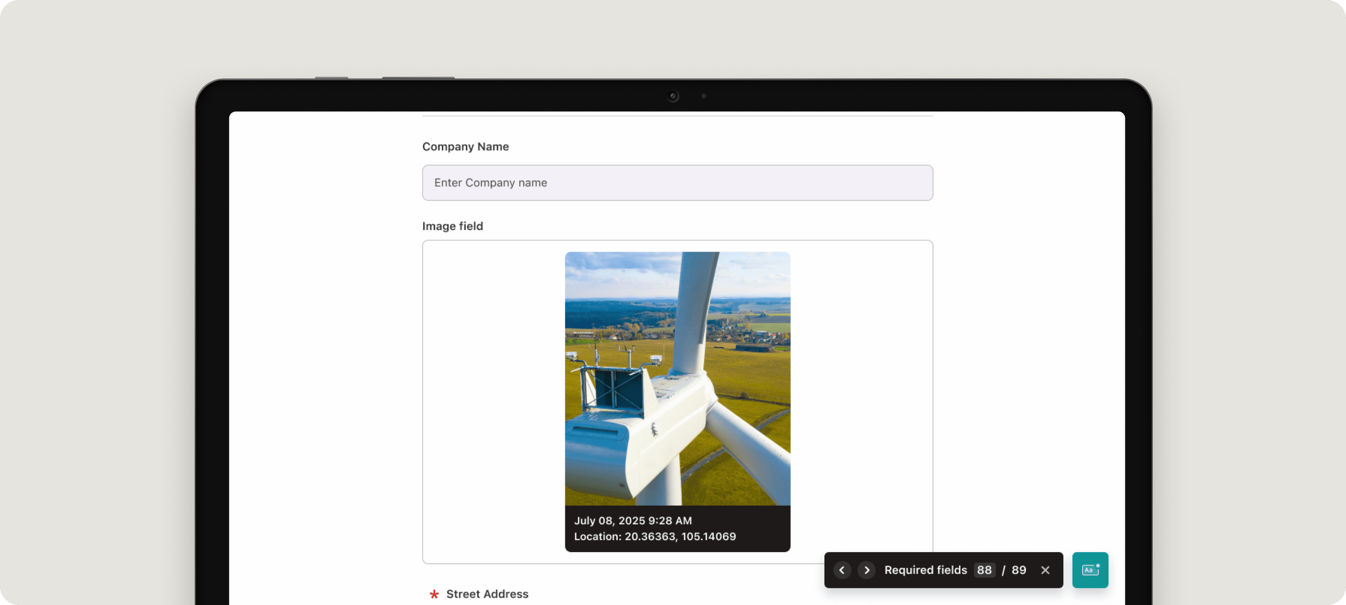Image resolution: width=1346 pixels, height=605 pixels.
Task: Click the small sensor dot beside the camera
Action: [704, 96]
